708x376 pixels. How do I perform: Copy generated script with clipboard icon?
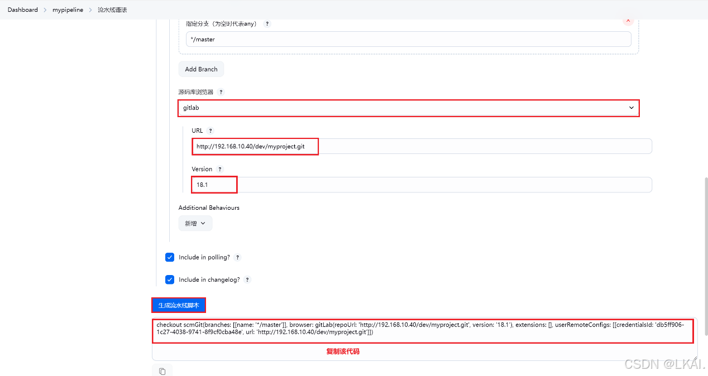point(162,371)
